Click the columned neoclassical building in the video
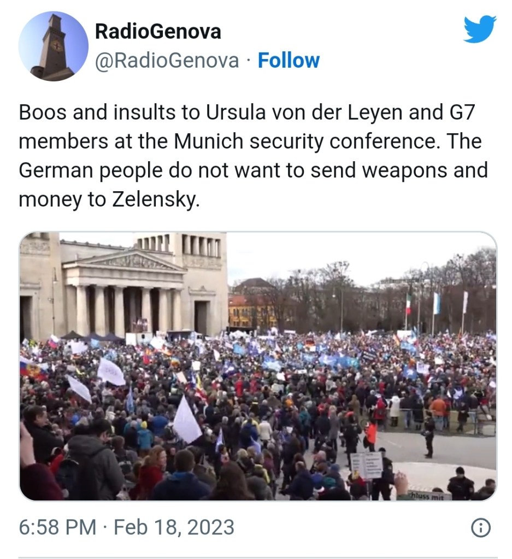This screenshot has height=559, width=512. tap(123, 285)
